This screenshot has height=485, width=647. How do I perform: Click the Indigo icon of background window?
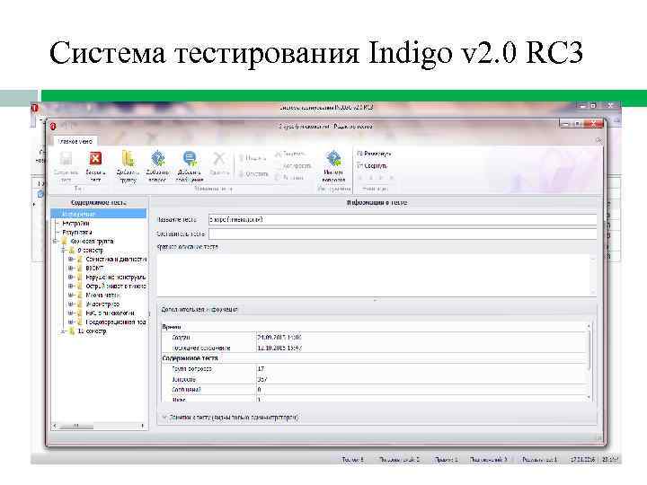(34, 108)
